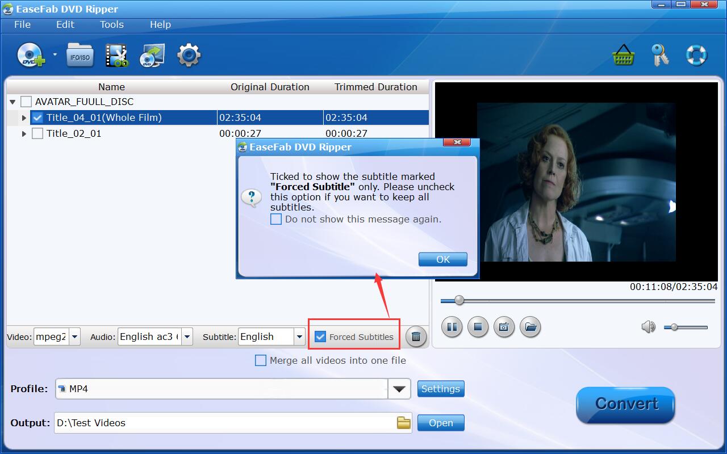The image size is (727, 454).
Task: Open the Audio track dropdown
Action: [x=187, y=337]
